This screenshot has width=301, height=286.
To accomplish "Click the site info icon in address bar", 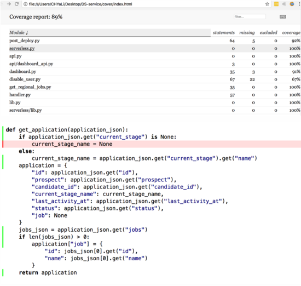I will coord(25,4).
